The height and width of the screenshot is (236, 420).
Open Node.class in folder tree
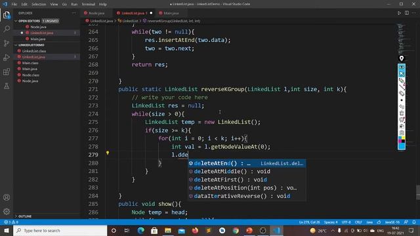pos(31,75)
